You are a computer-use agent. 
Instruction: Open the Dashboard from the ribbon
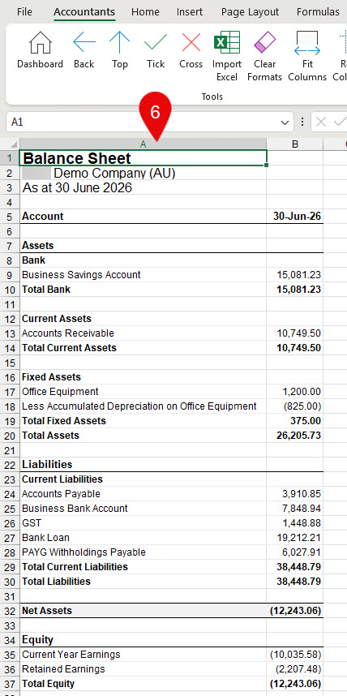(x=40, y=49)
